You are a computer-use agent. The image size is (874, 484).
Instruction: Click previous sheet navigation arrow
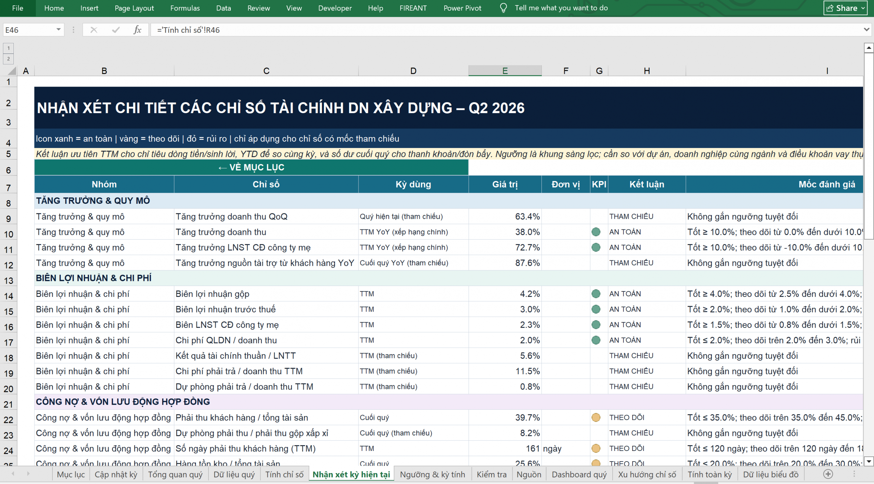click(x=13, y=474)
